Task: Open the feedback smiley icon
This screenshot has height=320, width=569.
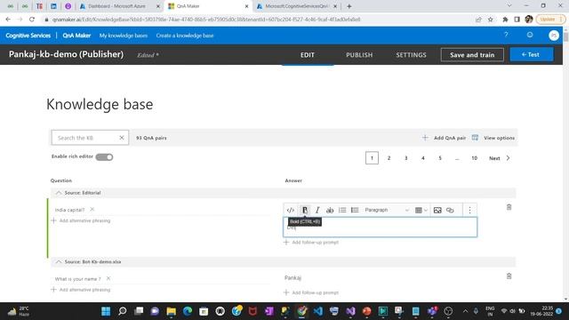Action: pyautogui.click(x=530, y=35)
